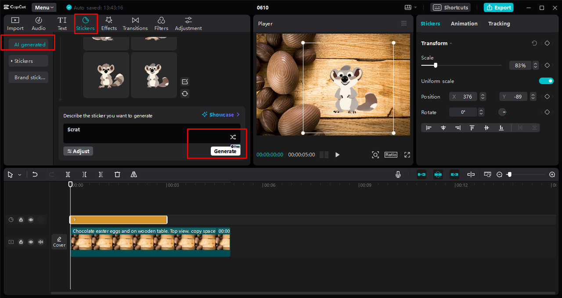Open the Filters tab
Viewport: 562px width, 298px height.
(x=161, y=24)
